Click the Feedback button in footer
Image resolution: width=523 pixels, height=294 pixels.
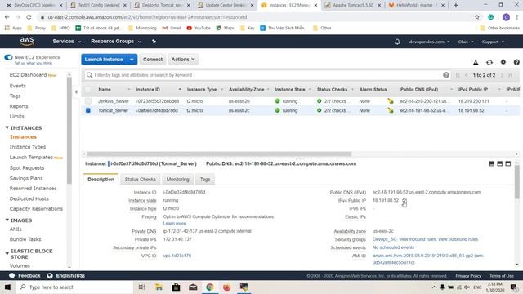[25, 276]
